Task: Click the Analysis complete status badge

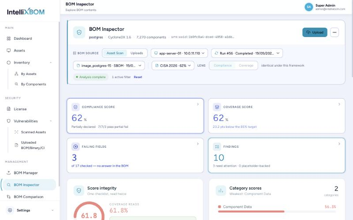Action: 90,77
